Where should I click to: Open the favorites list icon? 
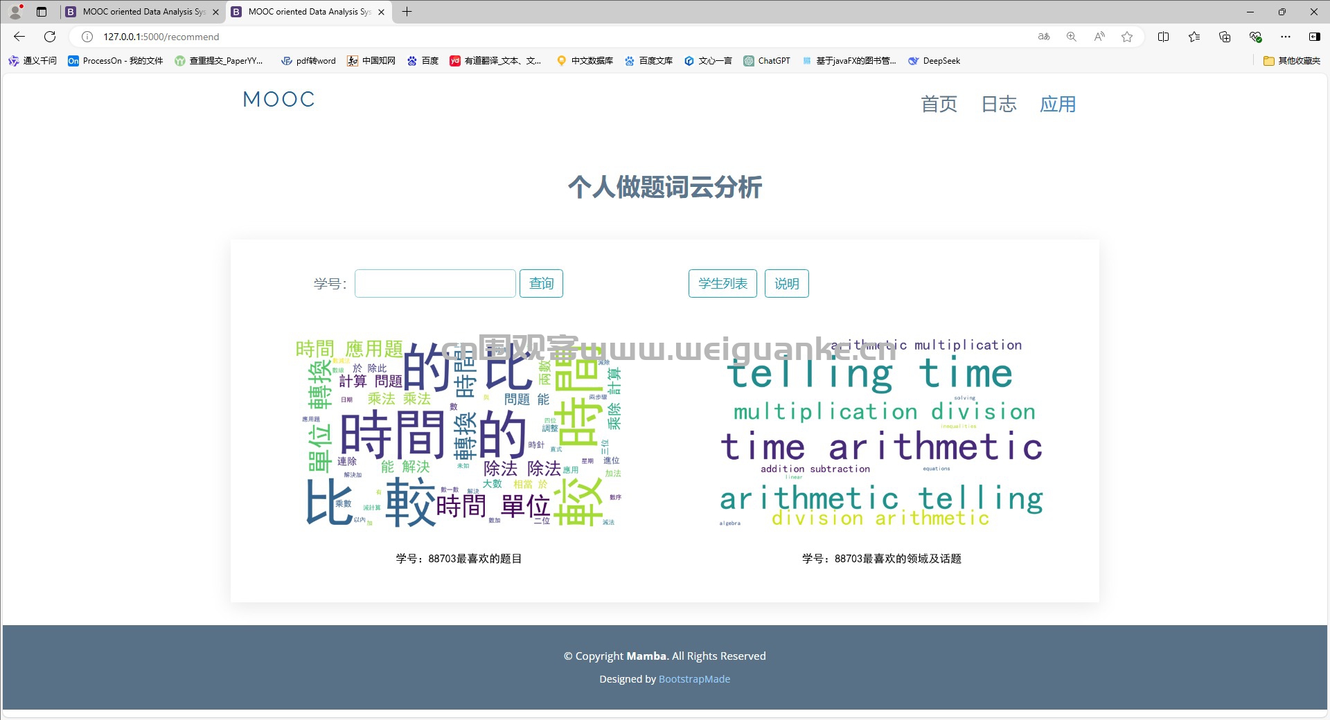(1194, 37)
